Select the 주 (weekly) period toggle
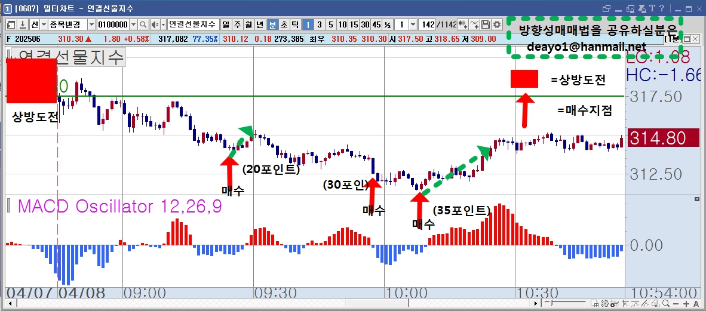Image resolution: width=706 pixels, height=311 pixels. (237, 24)
